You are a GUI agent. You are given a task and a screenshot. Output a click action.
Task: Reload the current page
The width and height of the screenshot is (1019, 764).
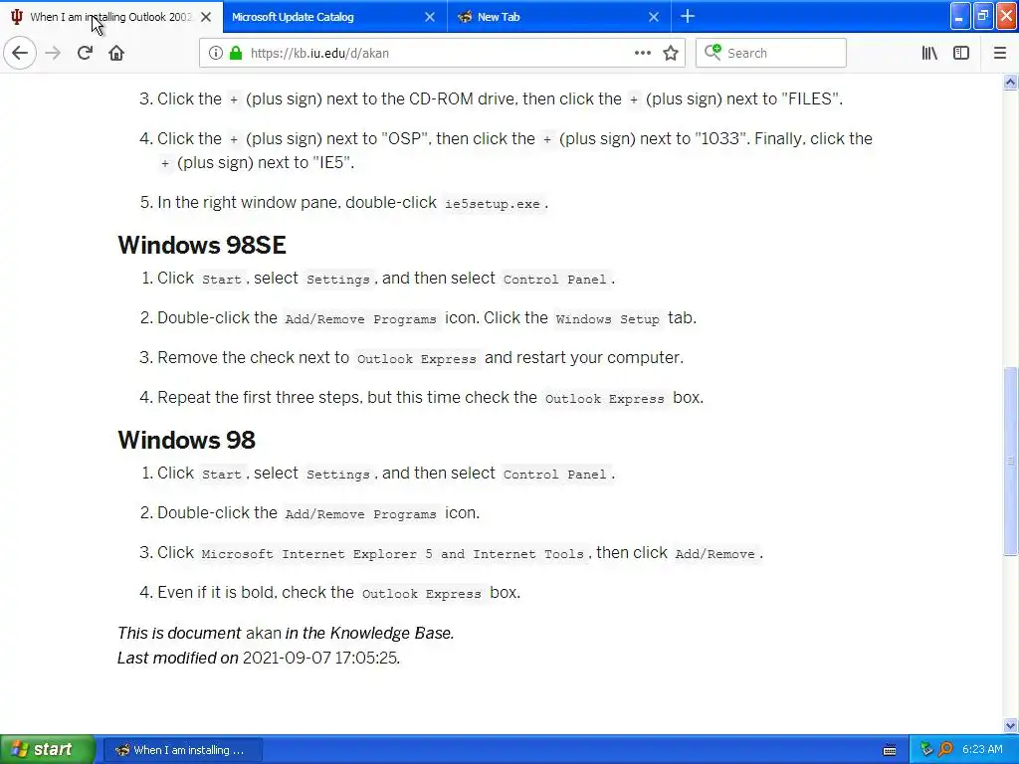tap(85, 53)
